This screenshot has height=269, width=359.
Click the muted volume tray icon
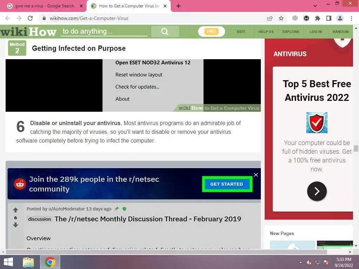tap(309, 262)
